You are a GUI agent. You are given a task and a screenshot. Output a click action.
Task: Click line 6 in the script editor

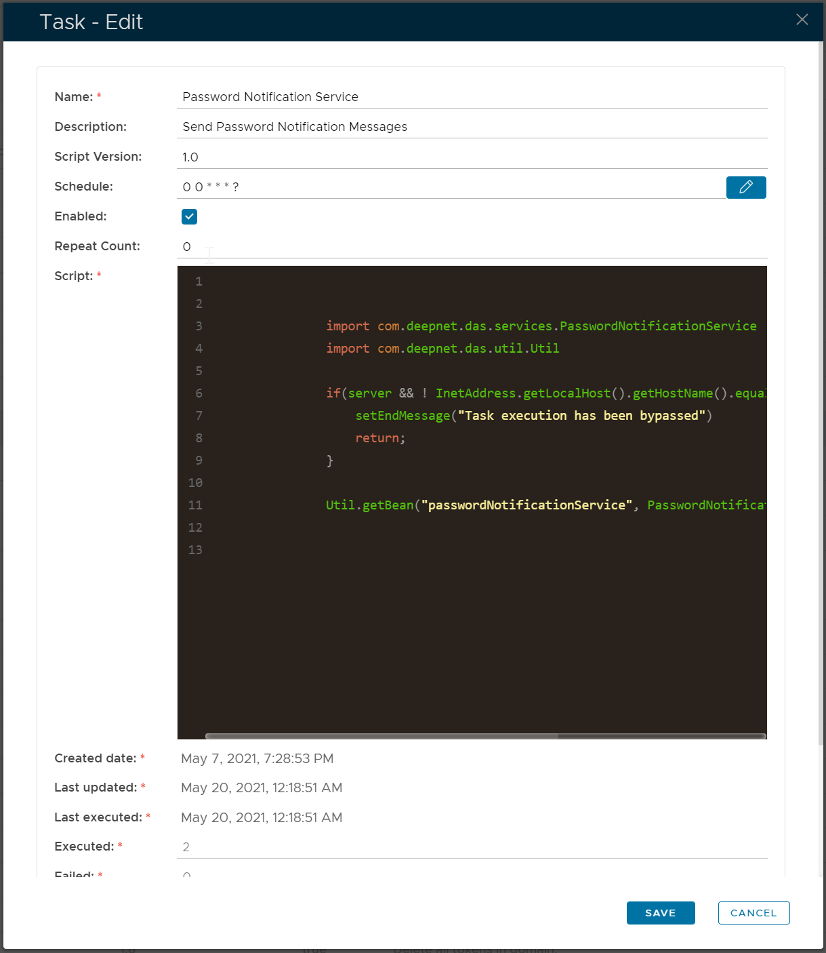[x=474, y=393]
